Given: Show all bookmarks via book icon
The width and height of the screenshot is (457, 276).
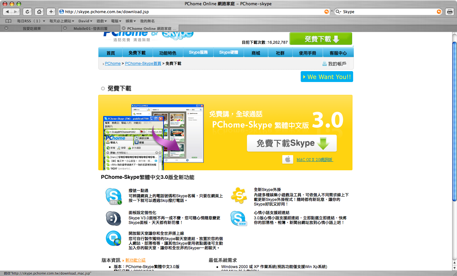Looking at the screenshot, I should pyautogui.click(x=9, y=21).
